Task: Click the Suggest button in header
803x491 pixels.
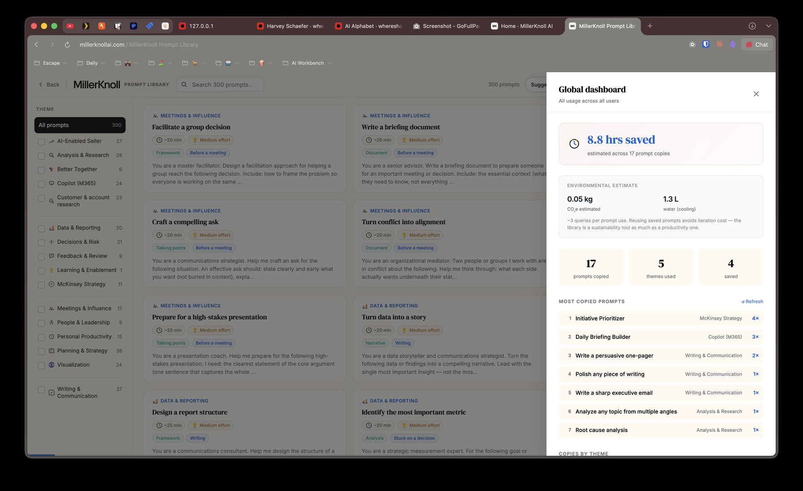Action: 537,85
